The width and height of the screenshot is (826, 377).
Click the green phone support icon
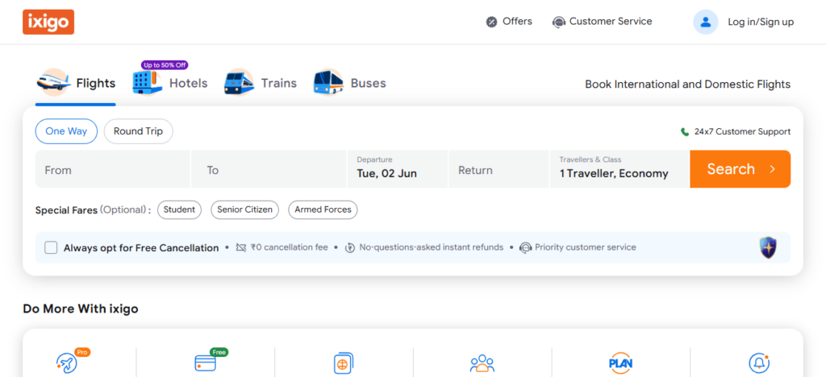[685, 132]
